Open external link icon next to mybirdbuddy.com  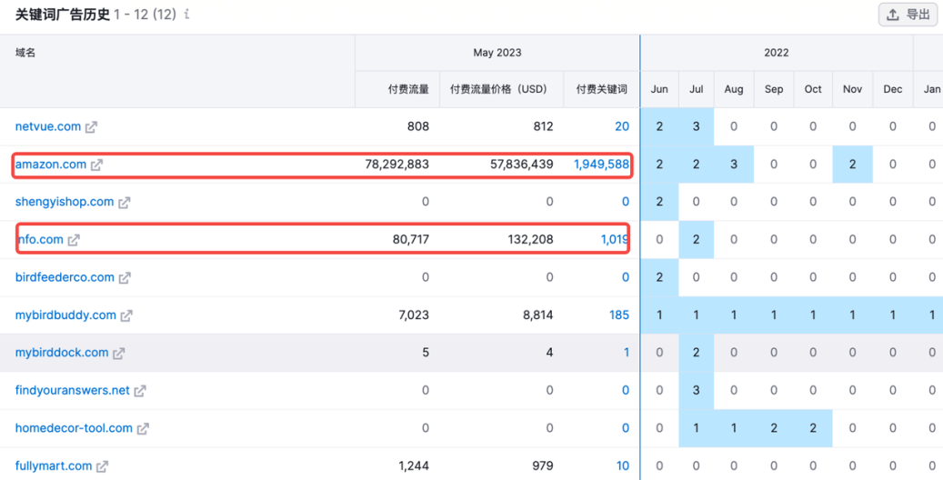coord(126,316)
